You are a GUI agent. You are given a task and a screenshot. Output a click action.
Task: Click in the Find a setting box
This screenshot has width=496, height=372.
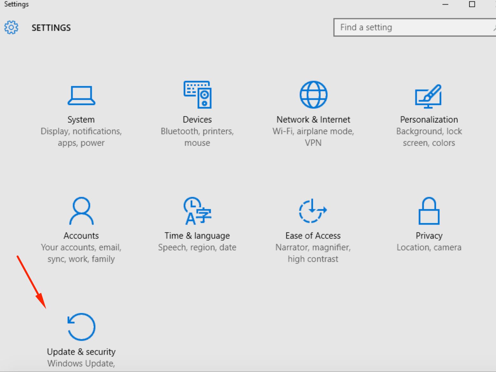point(415,27)
